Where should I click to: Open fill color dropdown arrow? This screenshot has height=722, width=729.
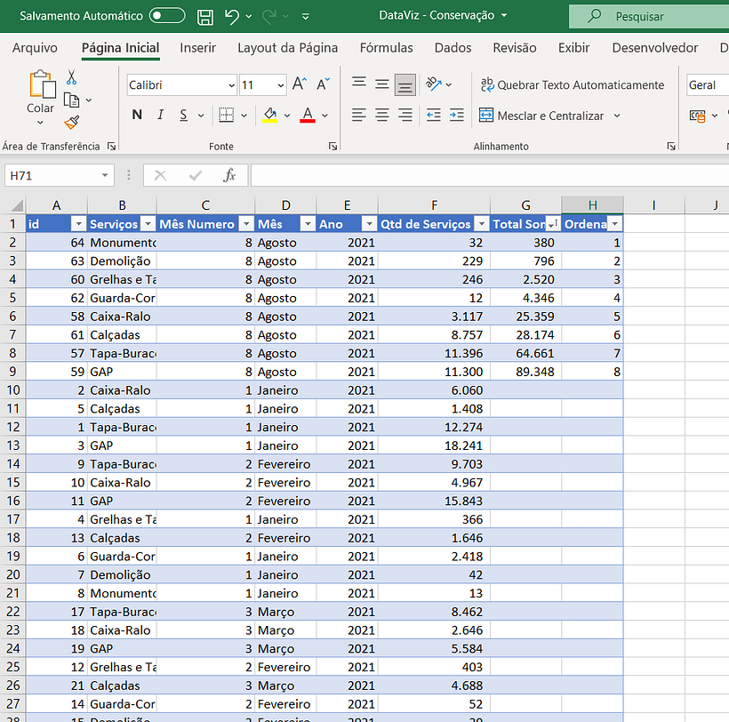(x=287, y=116)
